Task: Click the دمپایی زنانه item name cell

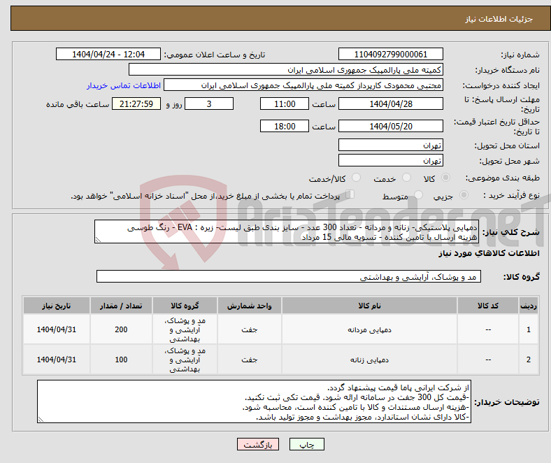Action: tap(369, 359)
